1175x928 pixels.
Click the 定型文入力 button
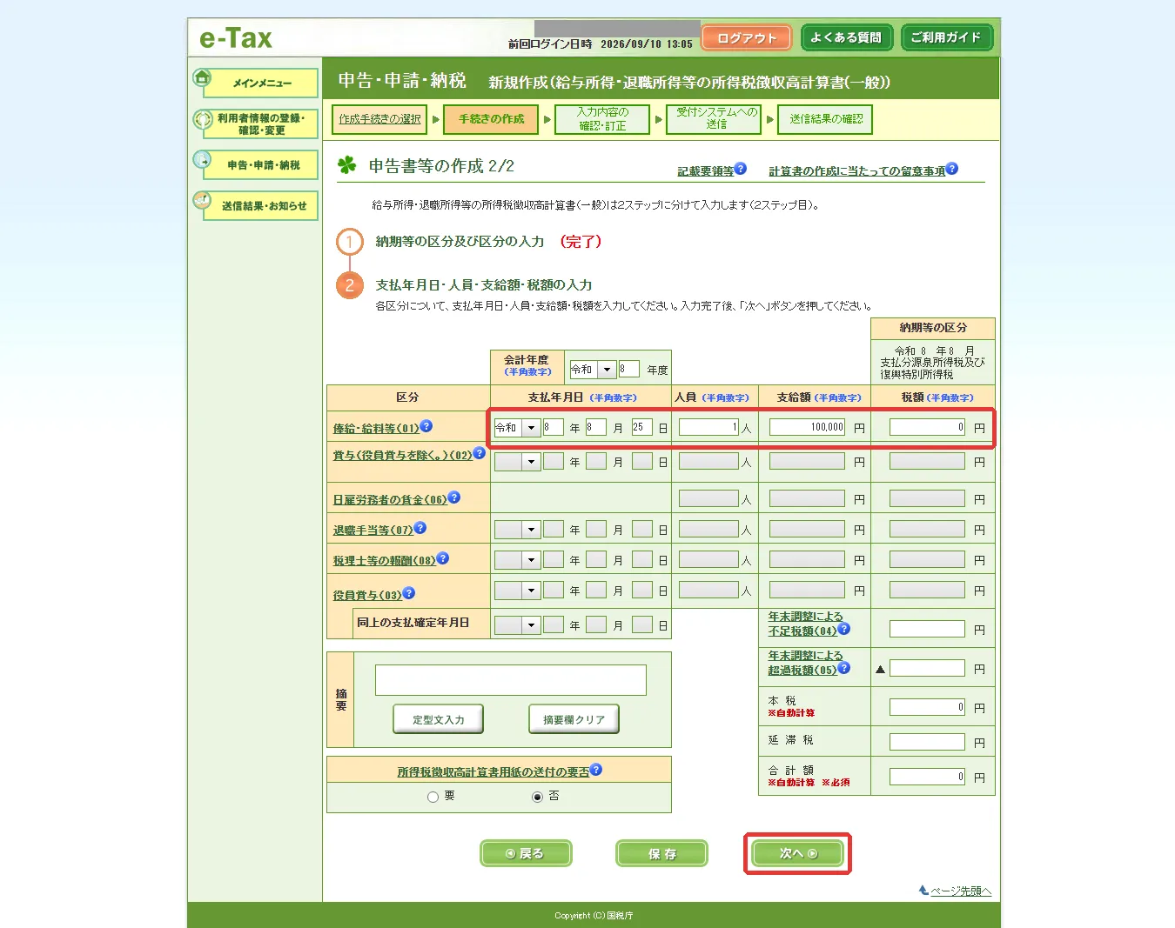coord(439,719)
